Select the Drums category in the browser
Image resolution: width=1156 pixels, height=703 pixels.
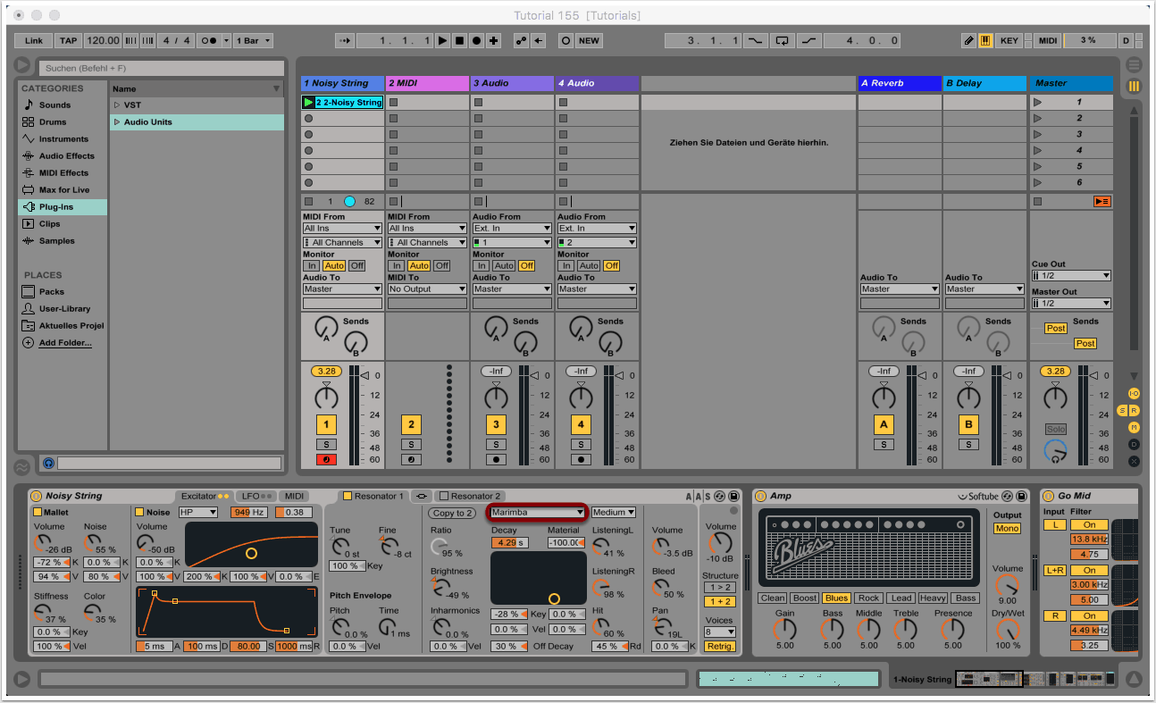pyautogui.click(x=53, y=122)
